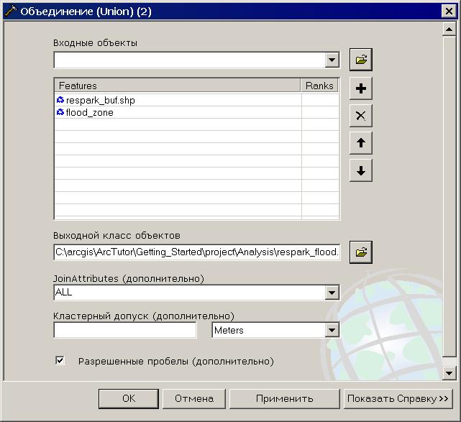461x422 pixels.
Task: Click the OK button
Action: coord(129,398)
